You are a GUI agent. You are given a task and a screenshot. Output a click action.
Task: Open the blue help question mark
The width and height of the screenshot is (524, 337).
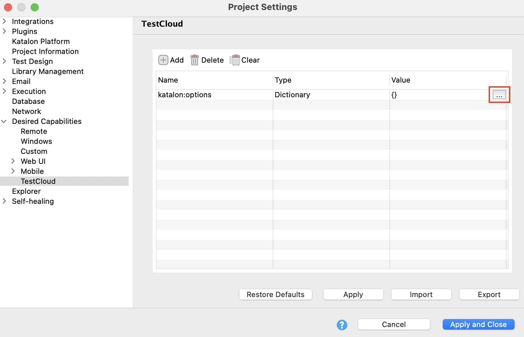[x=342, y=325]
